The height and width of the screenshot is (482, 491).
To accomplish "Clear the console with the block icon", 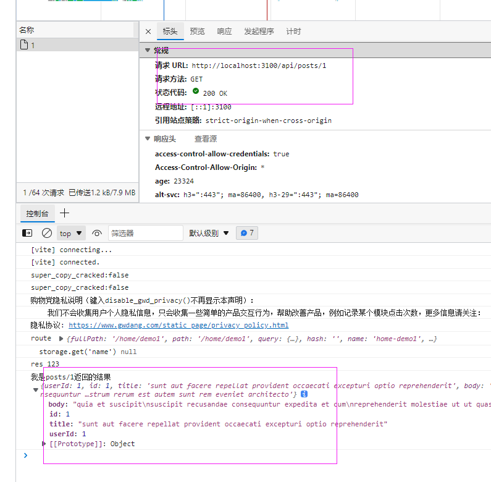I will tap(47, 233).
